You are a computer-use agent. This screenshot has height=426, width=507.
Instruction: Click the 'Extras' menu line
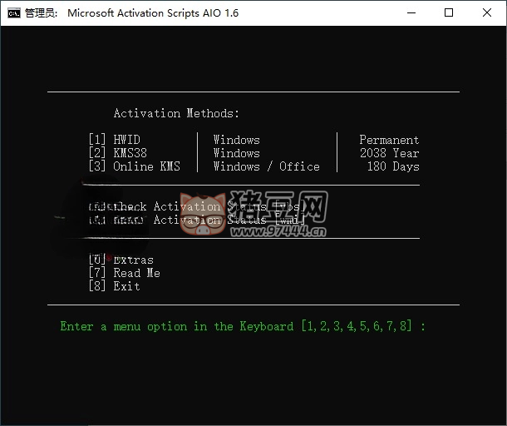tap(121, 260)
